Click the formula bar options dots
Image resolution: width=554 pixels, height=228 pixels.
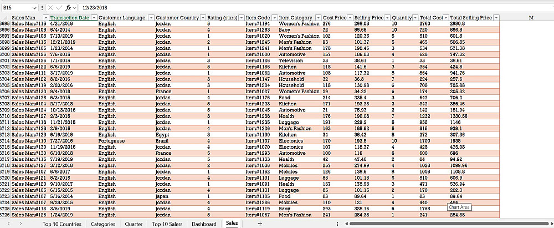click(x=42, y=7)
